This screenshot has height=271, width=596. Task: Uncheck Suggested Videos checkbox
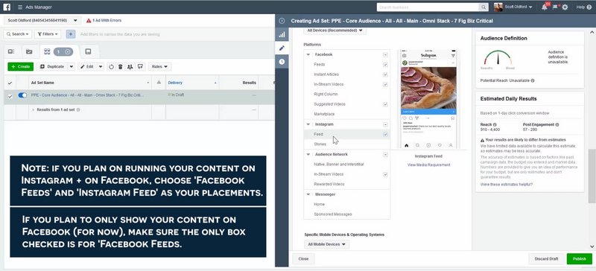click(x=385, y=104)
